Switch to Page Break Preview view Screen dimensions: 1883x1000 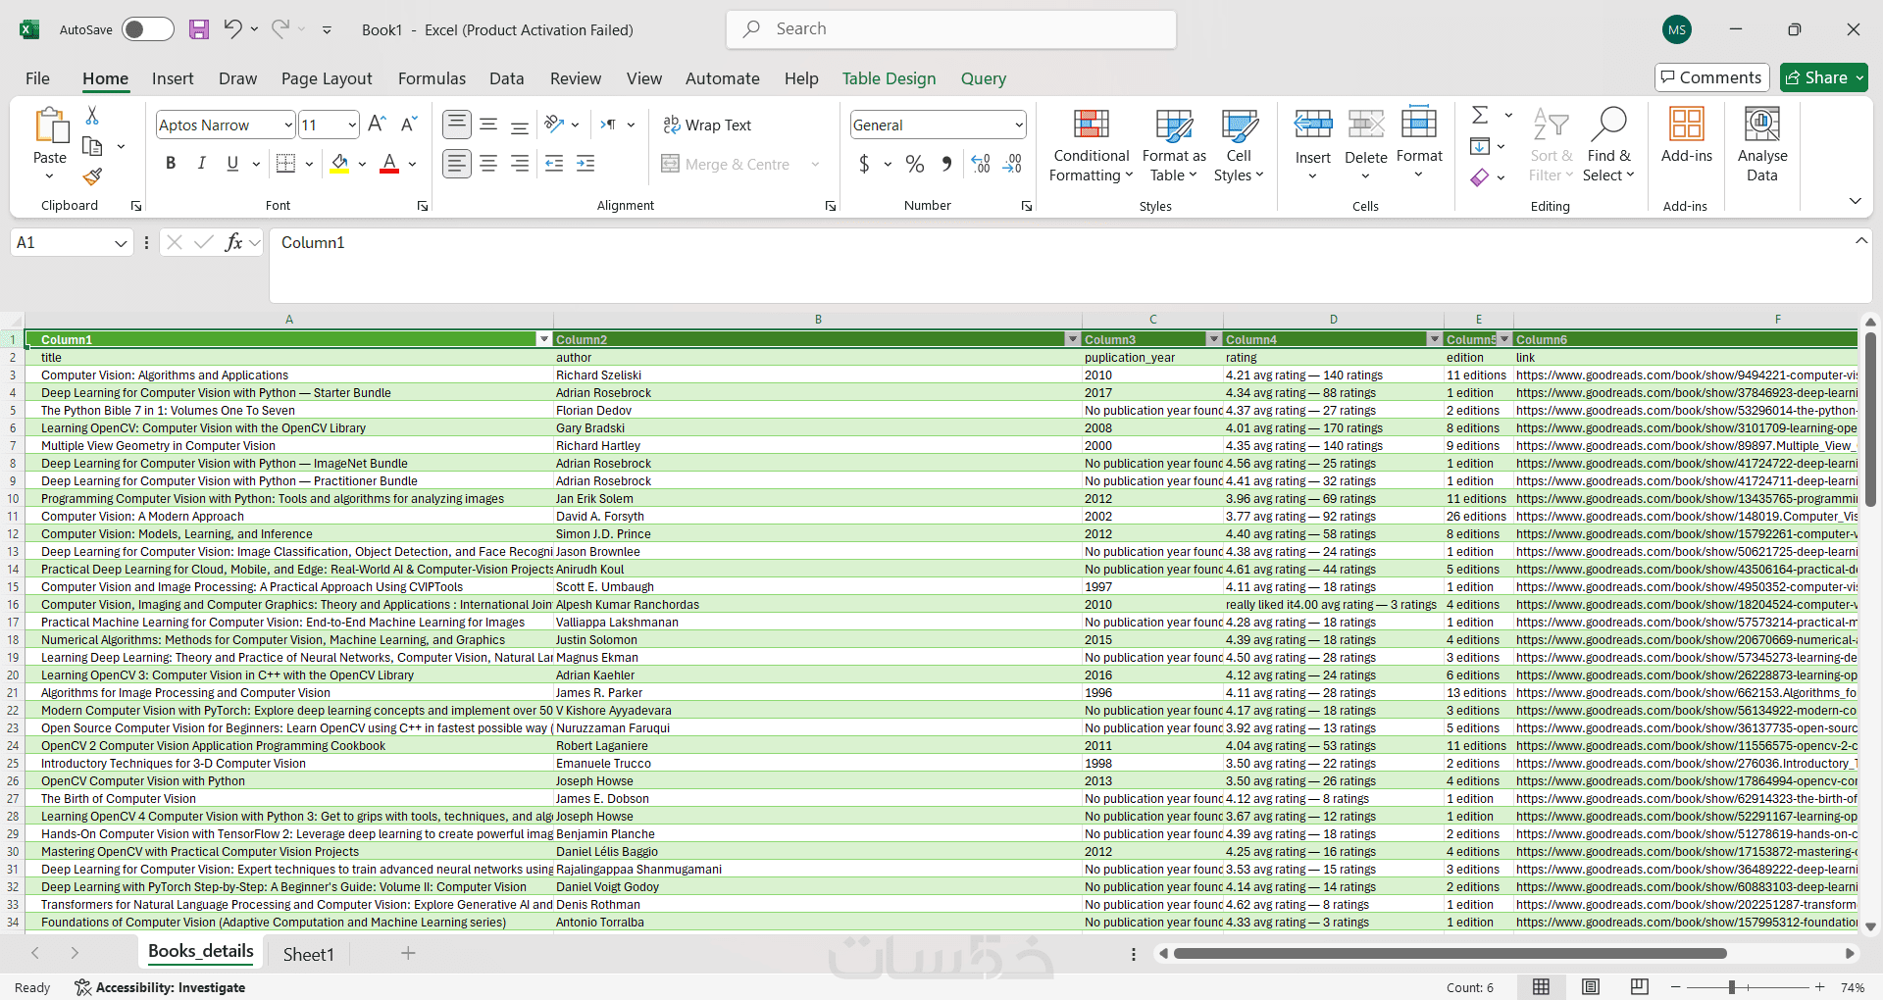click(1639, 986)
